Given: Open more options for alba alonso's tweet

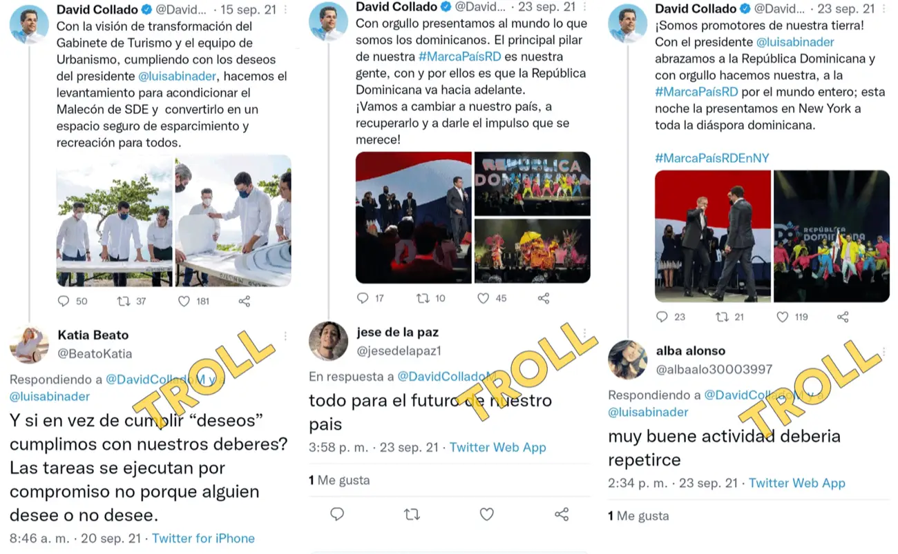Looking at the screenshot, I should click(x=883, y=352).
